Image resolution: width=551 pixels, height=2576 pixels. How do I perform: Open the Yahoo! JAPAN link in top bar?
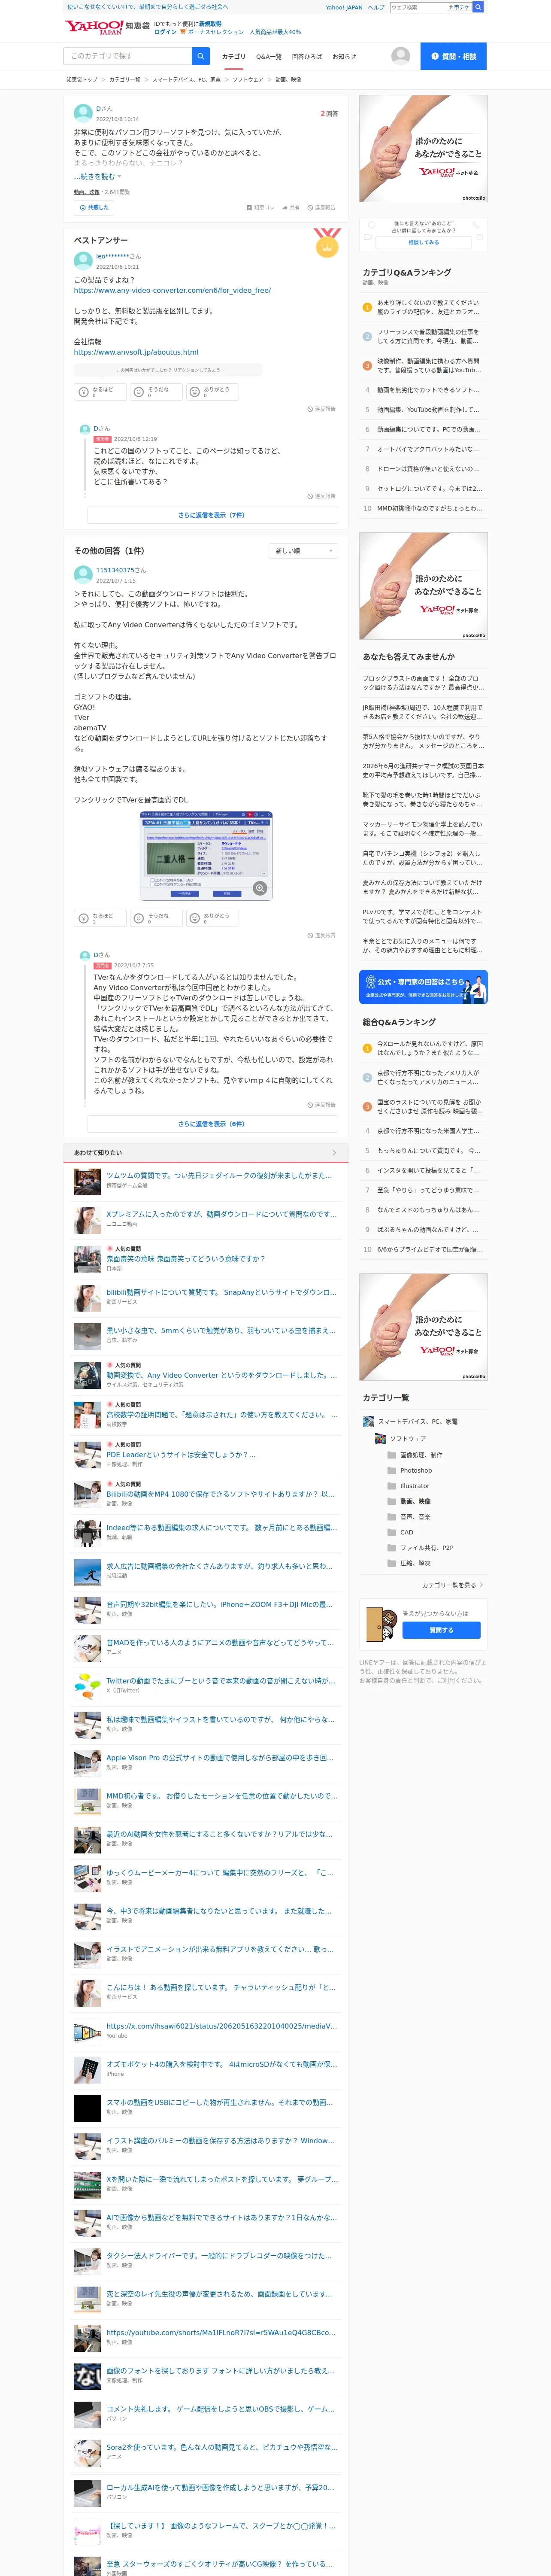[344, 7]
